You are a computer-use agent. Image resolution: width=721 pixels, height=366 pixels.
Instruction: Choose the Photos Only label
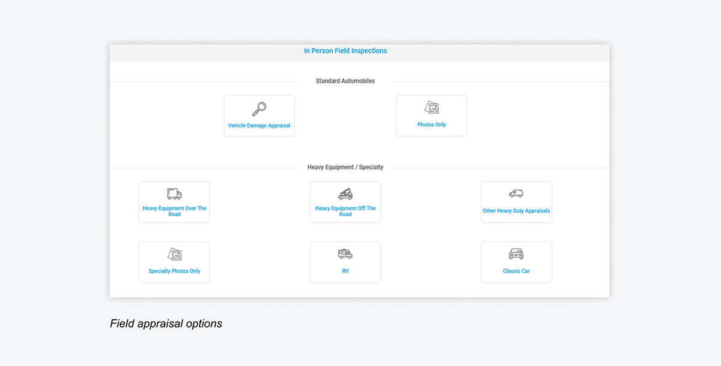click(431, 125)
